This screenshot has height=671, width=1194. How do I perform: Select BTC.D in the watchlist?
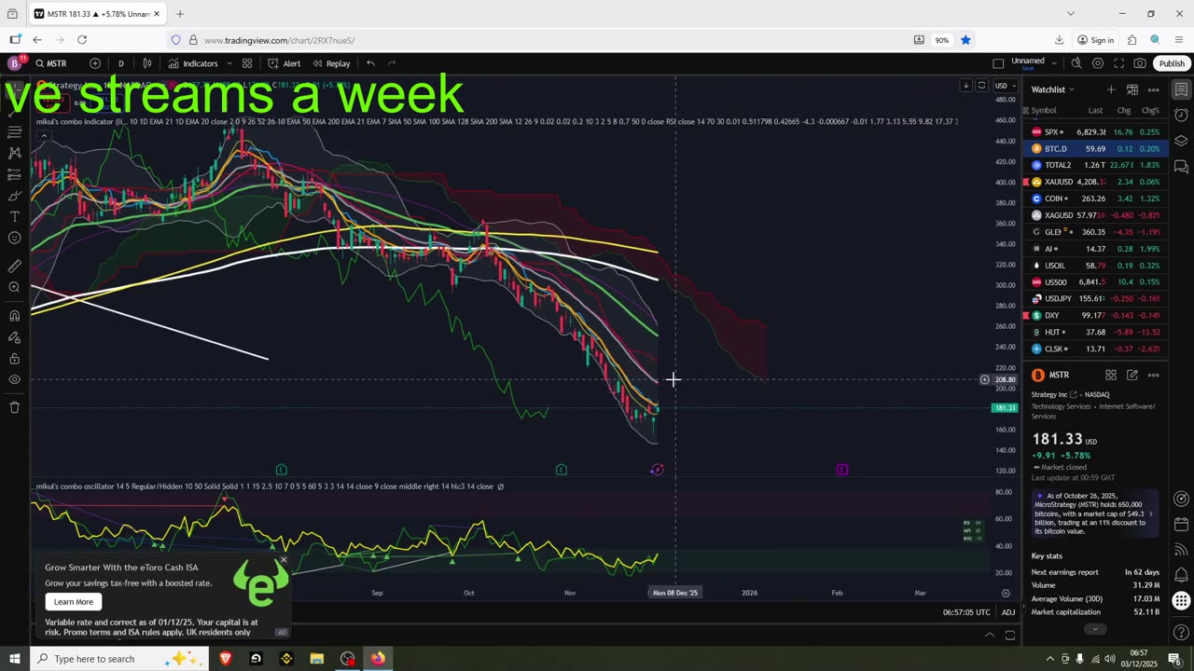[1095, 149]
